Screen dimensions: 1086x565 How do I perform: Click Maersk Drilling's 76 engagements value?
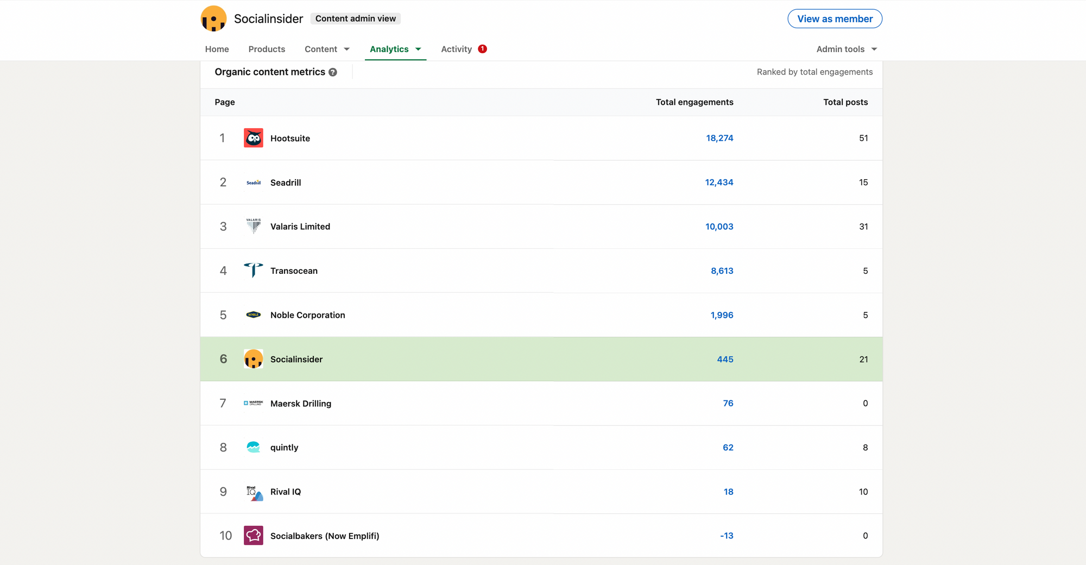click(x=728, y=403)
